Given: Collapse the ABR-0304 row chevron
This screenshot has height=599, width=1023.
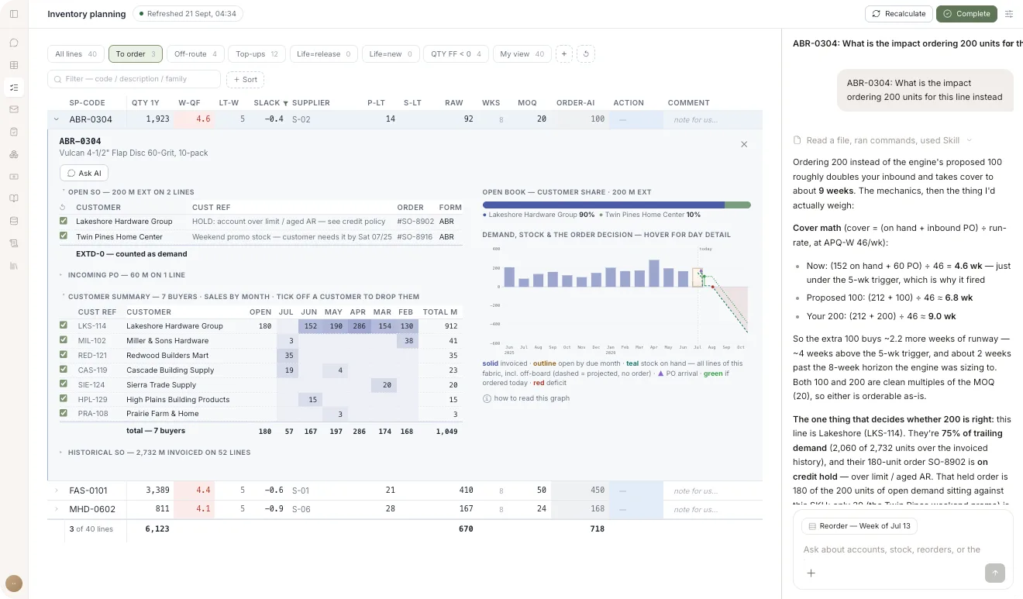Looking at the screenshot, I should (57, 119).
